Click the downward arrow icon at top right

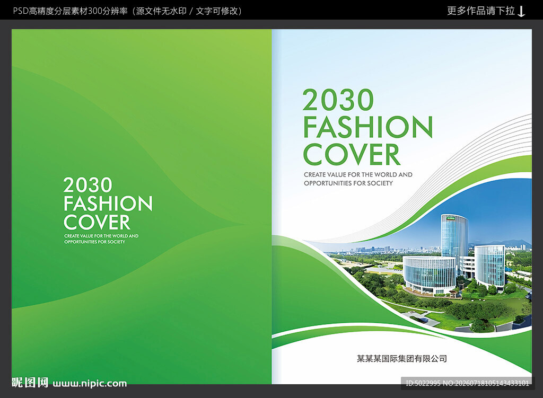pyautogui.click(x=521, y=12)
